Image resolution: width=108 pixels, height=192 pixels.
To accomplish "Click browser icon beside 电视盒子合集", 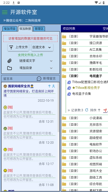I will point(69,94).
